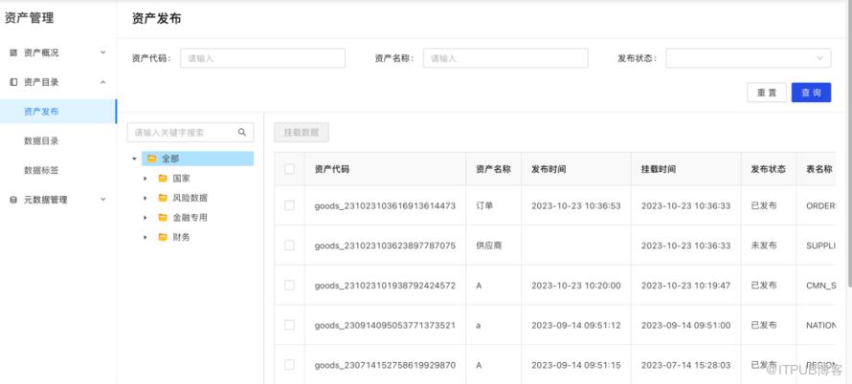Expand the 财务 tree node arrow
Viewport: 852px width, 384px height.
click(x=145, y=237)
